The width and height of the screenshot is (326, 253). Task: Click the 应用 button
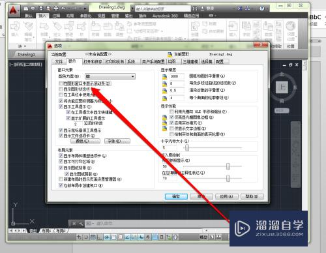(226, 196)
